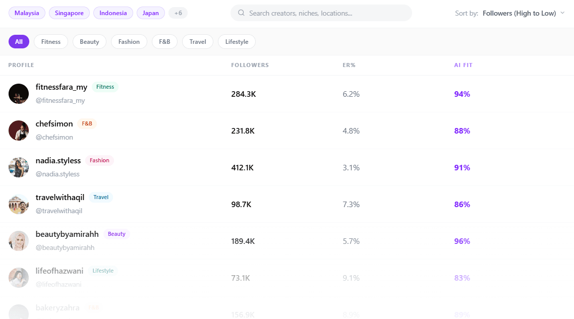574x319 pixels.
Task: Click travelwithaqil profile picture
Action: 19,204
